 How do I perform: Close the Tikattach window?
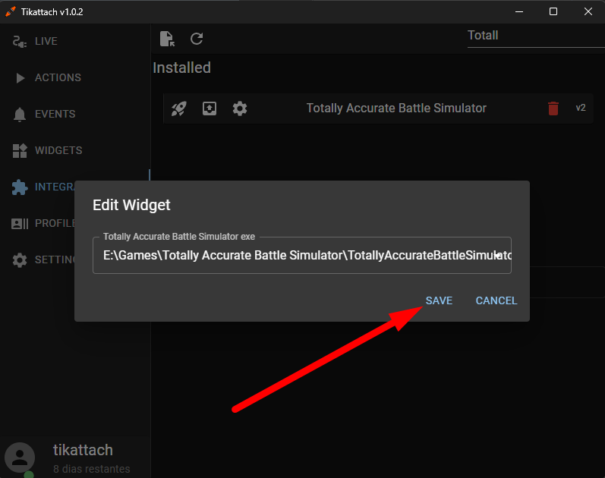click(x=588, y=11)
